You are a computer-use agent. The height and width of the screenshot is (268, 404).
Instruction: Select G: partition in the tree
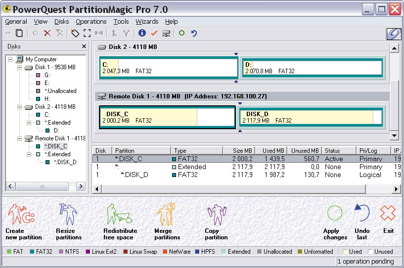[47, 75]
